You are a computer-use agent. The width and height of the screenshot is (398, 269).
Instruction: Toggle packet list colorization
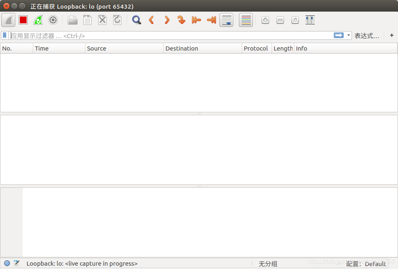[246, 20]
